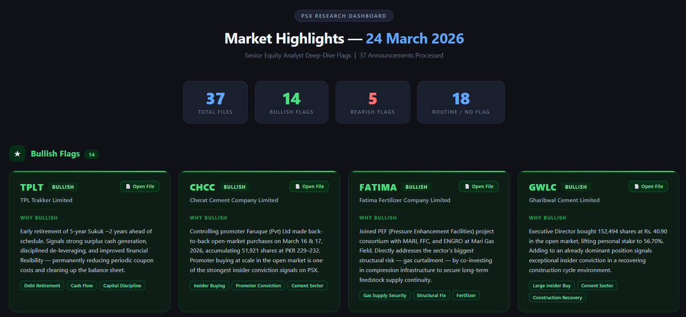686x317 pixels.
Task: Click the Fertilizer tag
Action: point(466,295)
